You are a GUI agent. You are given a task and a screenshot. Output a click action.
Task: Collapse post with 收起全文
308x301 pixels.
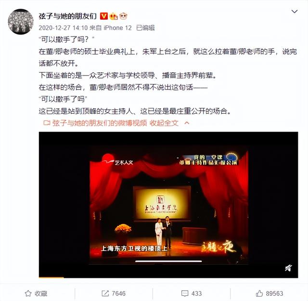[164, 123]
